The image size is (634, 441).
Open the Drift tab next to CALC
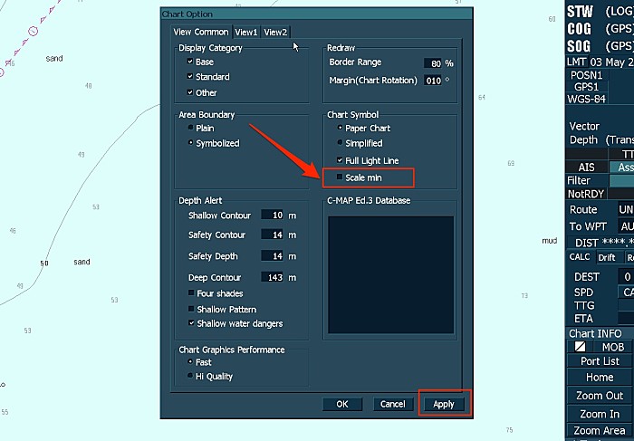point(607,257)
